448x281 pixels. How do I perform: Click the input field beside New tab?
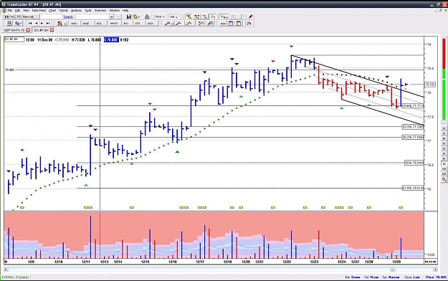point(51,16)
